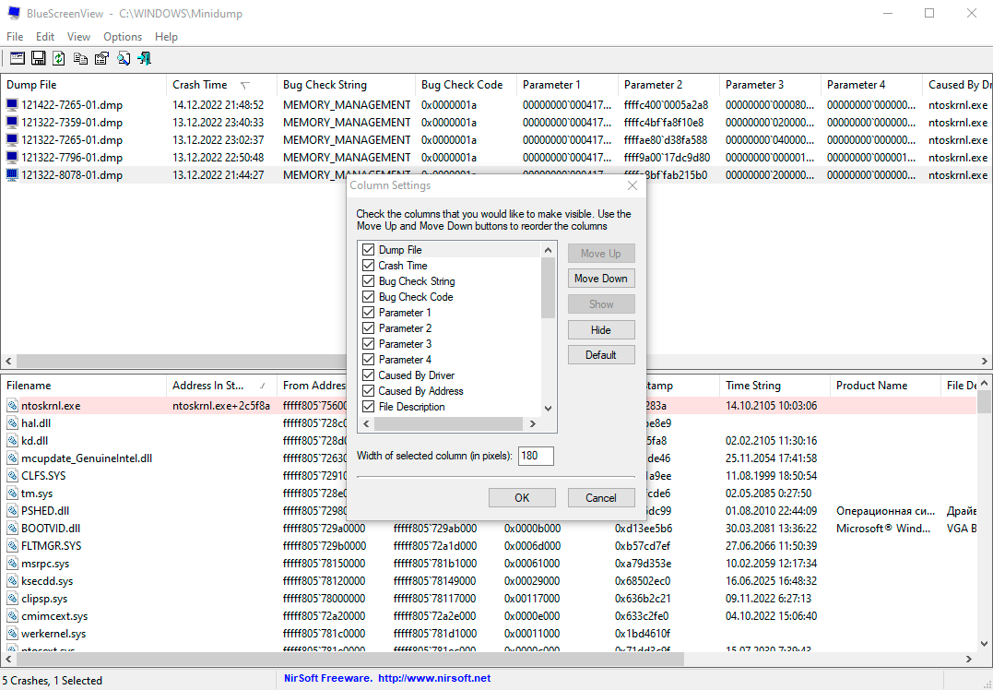
Task: Open the Edit menu
Action: coord(45,37)
